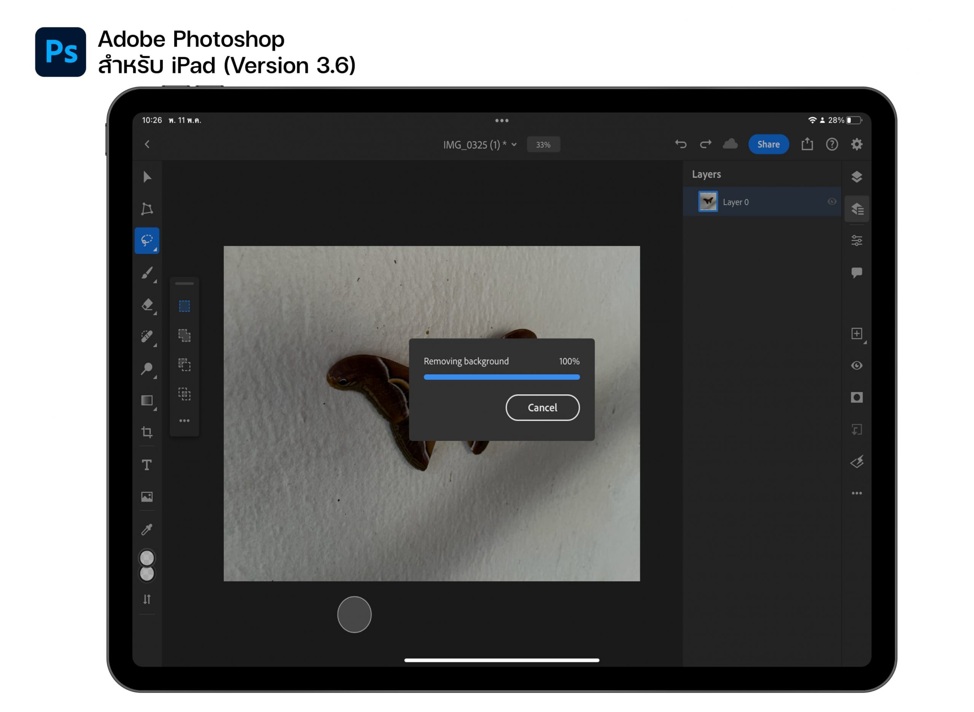Select the Brush tool

(147, 273)
